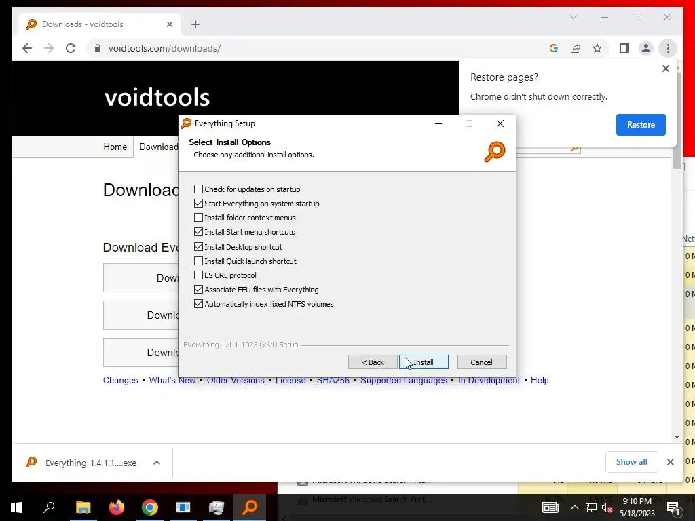
Task: View site information lock icon
Action: pyautogui.click(x=98, y=48)
